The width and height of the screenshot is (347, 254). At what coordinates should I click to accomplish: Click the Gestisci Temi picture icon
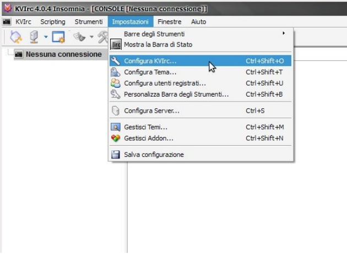pos(116,127)
